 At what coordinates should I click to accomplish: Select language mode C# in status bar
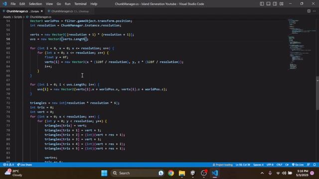click(287, 165)
